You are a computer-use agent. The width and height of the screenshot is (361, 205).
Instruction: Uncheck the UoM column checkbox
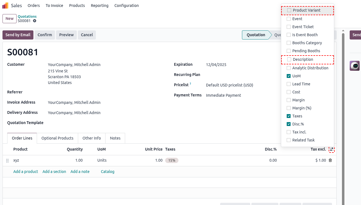[289, 76]
